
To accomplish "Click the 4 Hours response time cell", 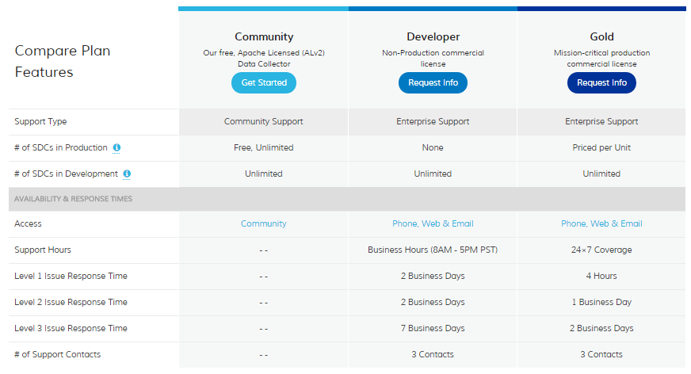I will 601,276.
